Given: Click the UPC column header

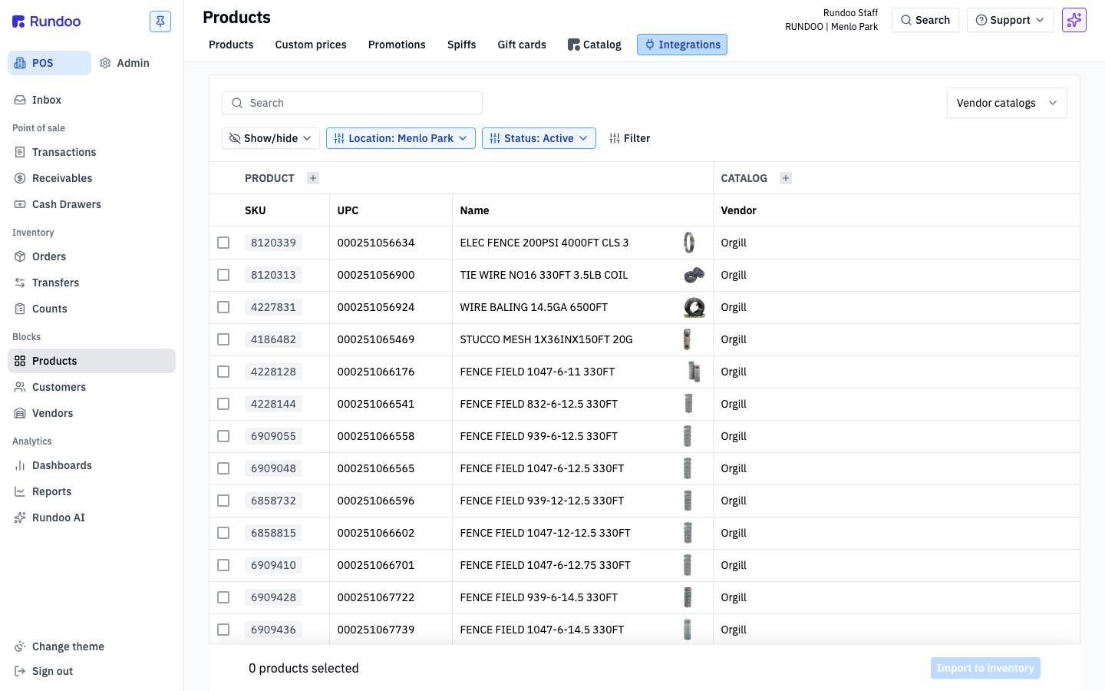Looking at the screenshot, I should click(x=348, y=210).
